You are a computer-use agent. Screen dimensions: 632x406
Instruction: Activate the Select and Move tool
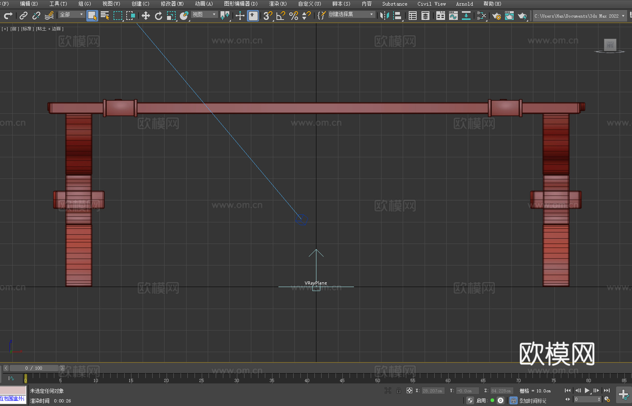(x=146, y=16)
